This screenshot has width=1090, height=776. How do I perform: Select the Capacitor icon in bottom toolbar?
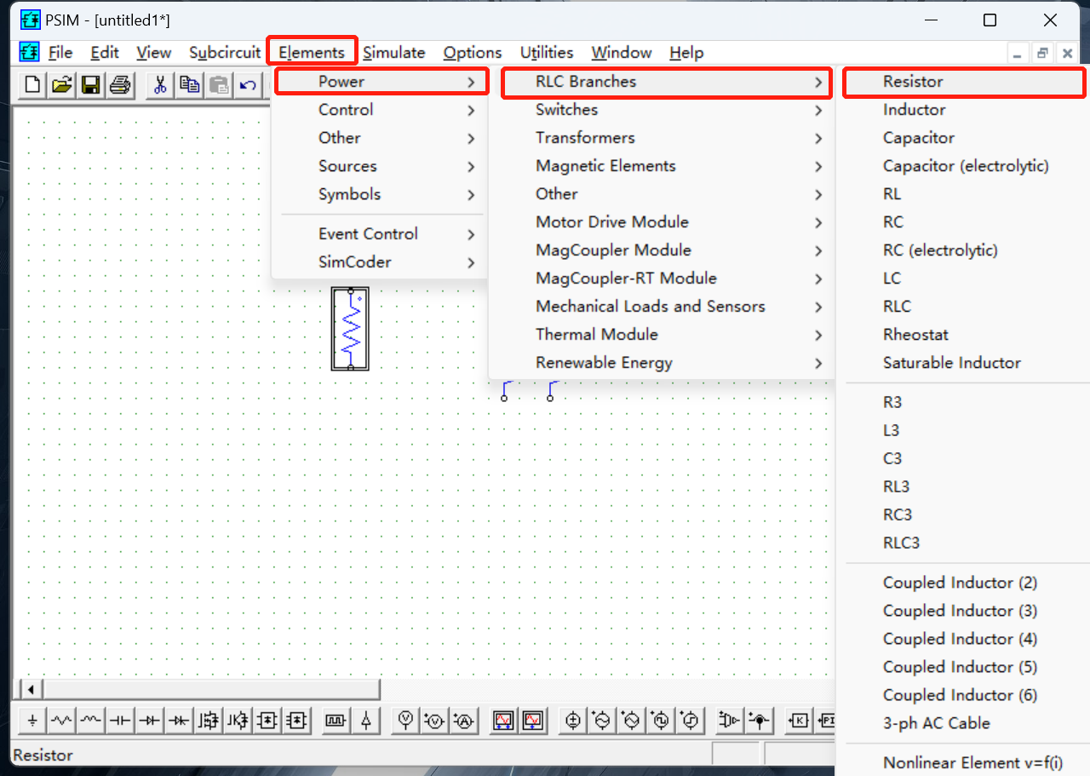[119, 721]
